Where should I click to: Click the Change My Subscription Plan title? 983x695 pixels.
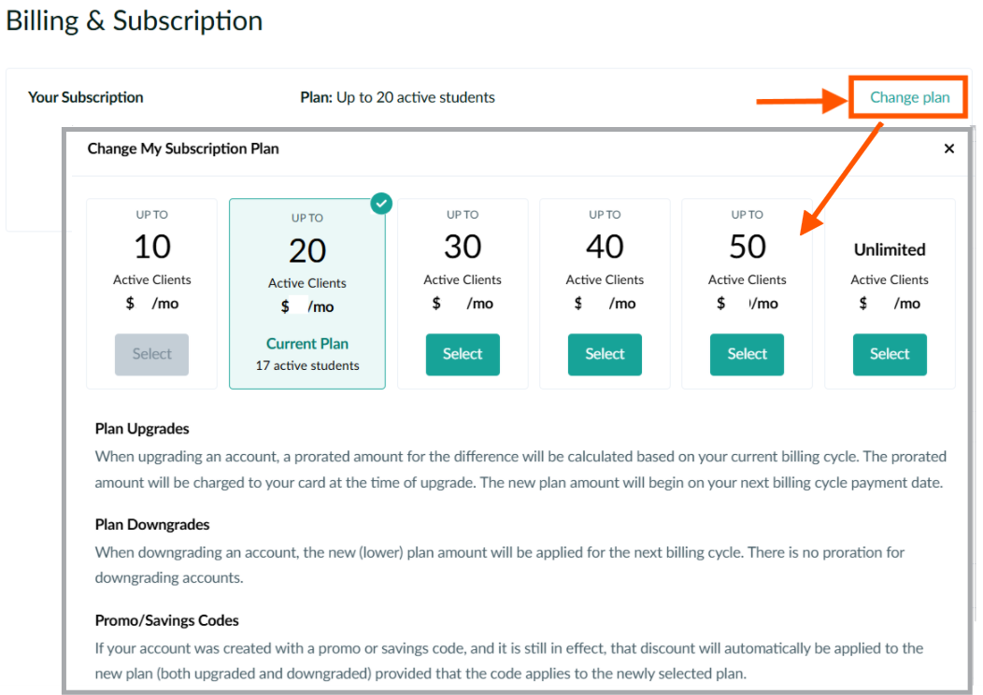(183, 149)
